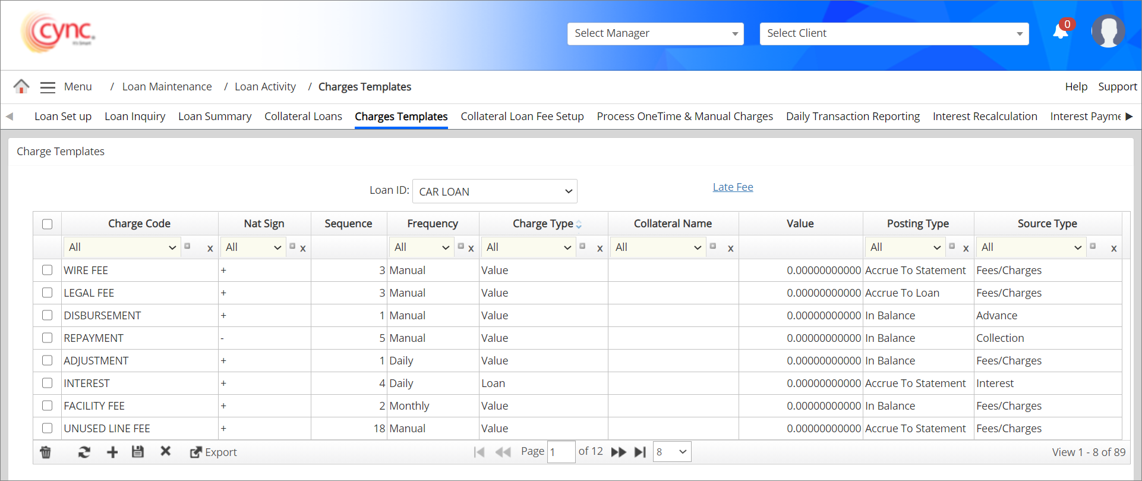Click the Home icon
The width and height of the screenshot is (1142, 481).
21,87
